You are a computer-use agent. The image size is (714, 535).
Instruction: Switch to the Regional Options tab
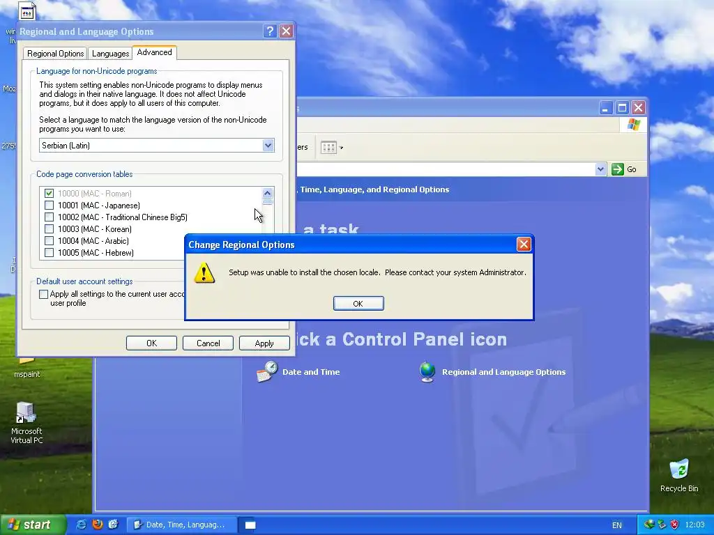pyautogui.click(x=55, y=54)
